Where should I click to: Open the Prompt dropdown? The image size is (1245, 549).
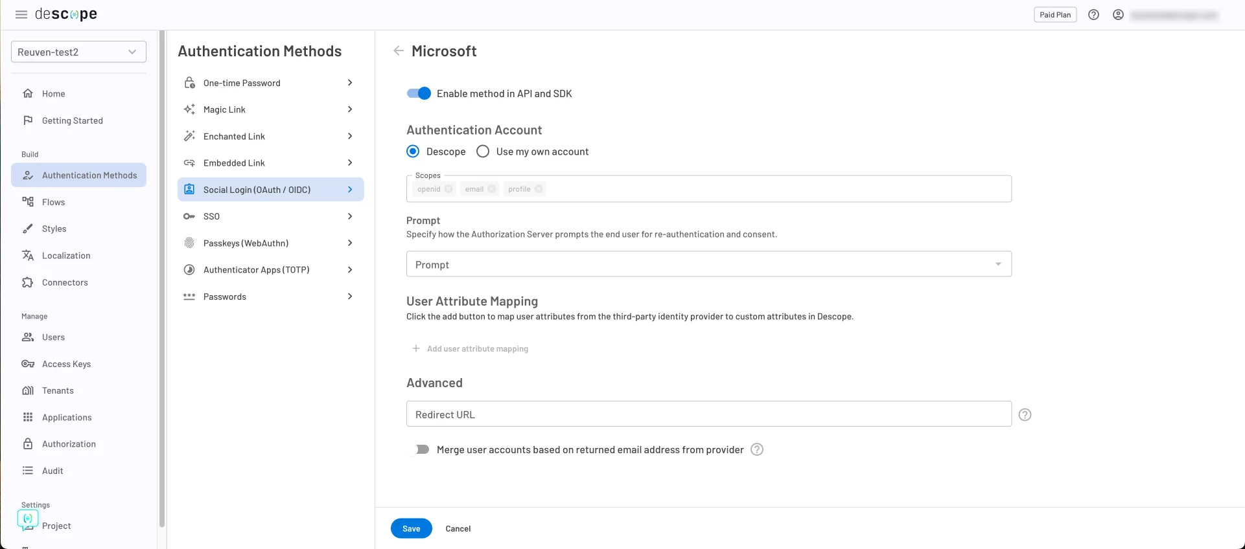click(x=708, y=264)
